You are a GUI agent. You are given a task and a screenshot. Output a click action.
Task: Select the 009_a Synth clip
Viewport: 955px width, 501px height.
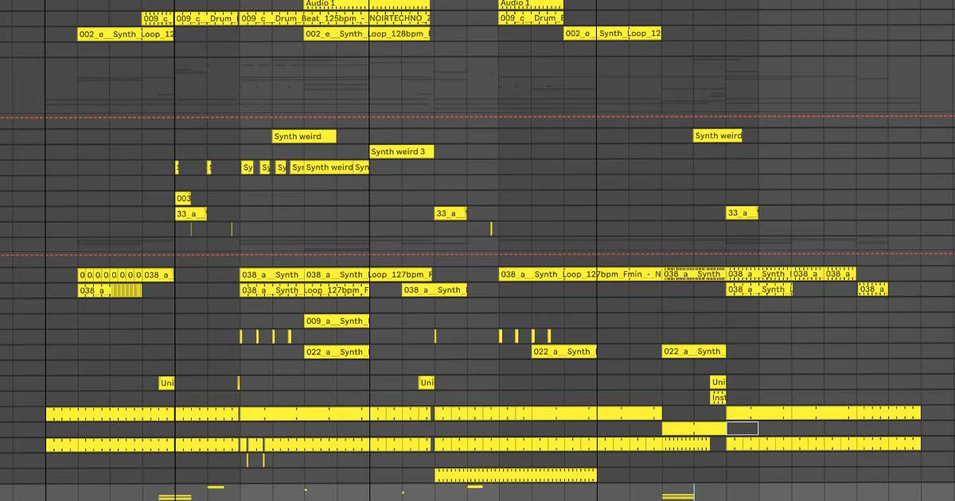click(337, 321)
